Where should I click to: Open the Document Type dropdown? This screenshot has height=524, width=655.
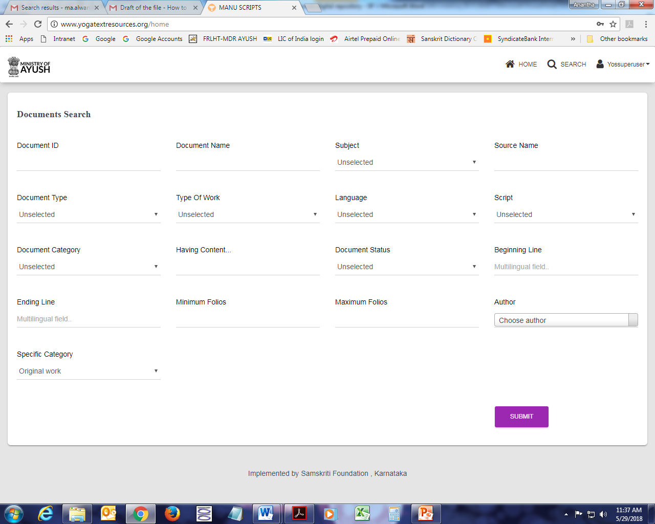89,214
